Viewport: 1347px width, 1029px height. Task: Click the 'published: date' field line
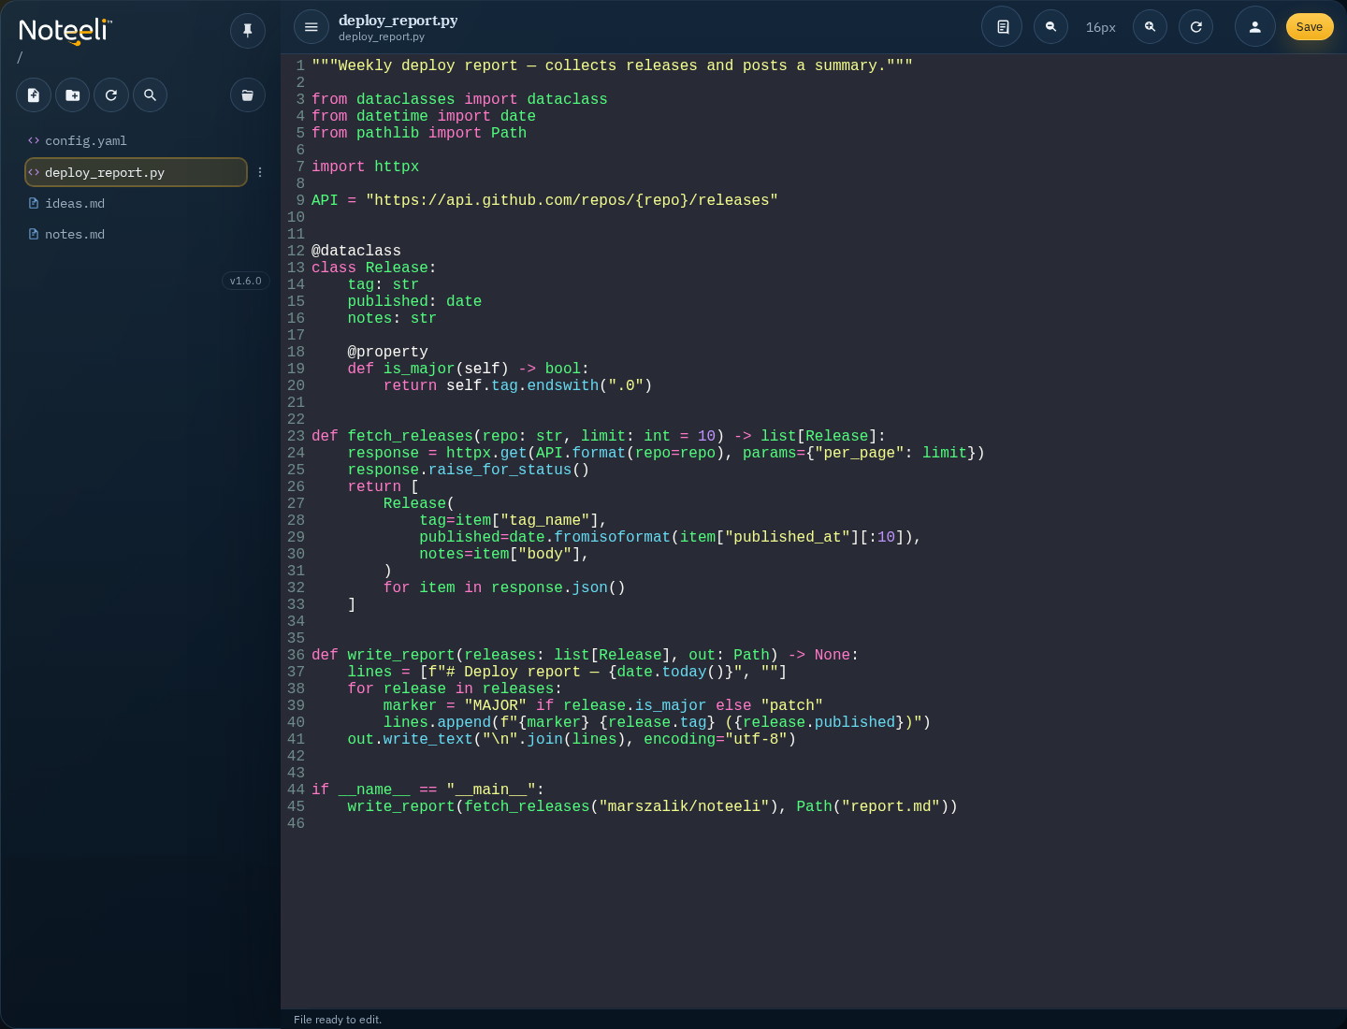tap(414, 301)
